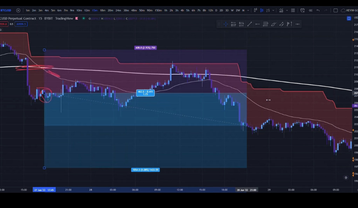Click the OHLC values in the legend
The image size is (358, 208).
(x=122, y=19)
